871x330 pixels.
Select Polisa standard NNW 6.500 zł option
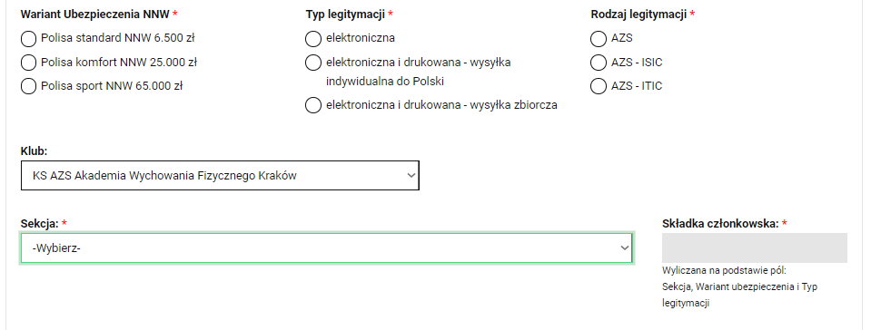point(28,39)
